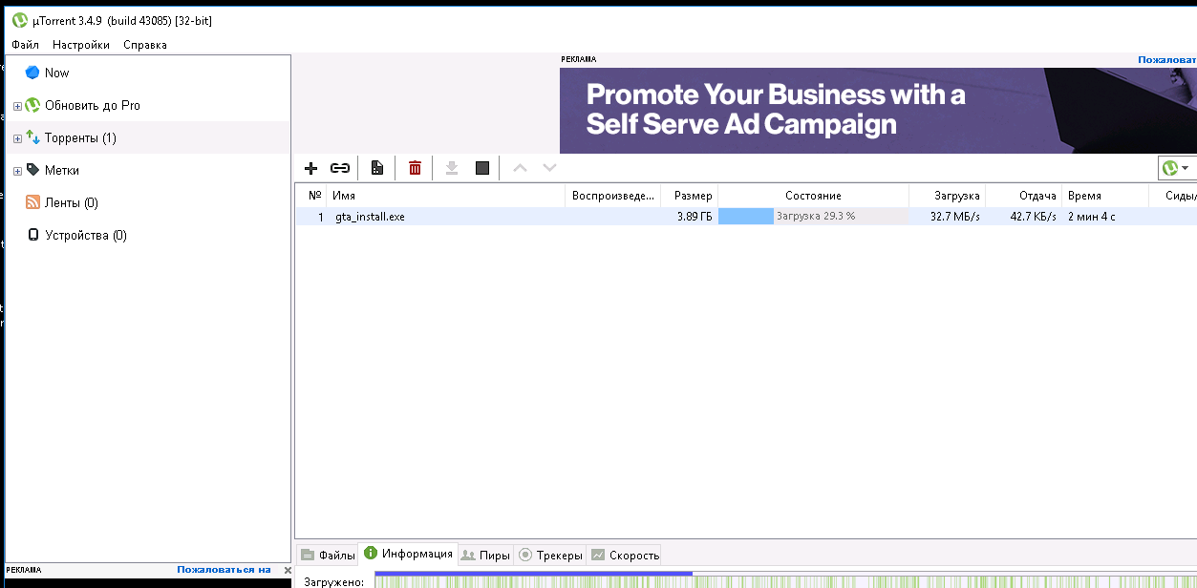Click the Загрузка 29.3 % progress bar
Screen dimensions: 1197x588
click(x=814, y=217)
